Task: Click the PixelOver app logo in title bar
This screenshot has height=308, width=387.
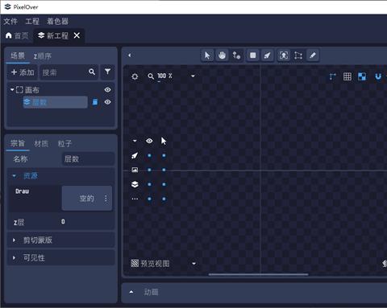Action: 8,6
